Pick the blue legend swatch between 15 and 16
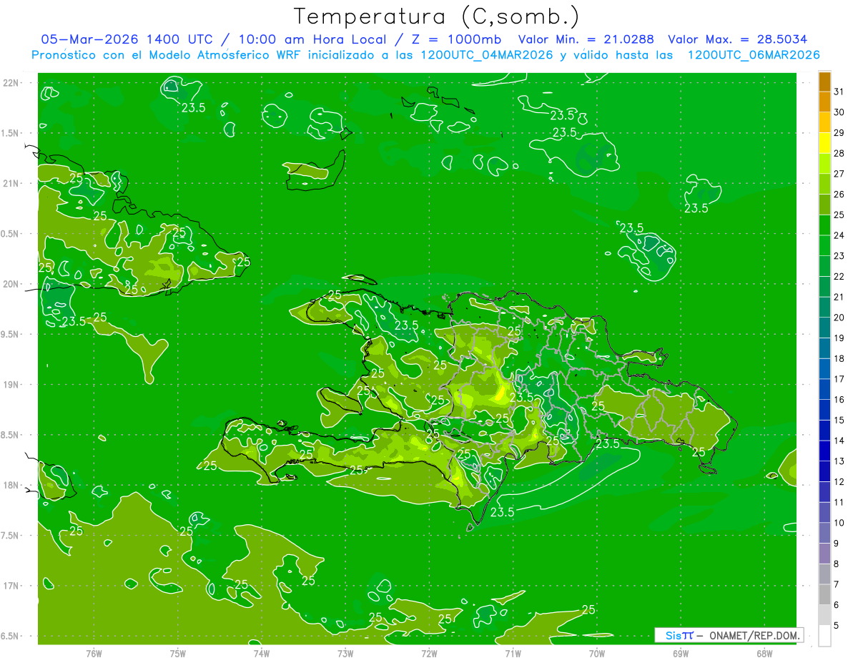Image resolution: width=858 pixels, height=663 pixels. (824, 410)
